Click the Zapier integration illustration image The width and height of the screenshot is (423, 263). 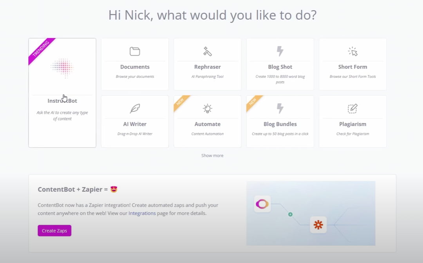click(x=311, y=213)
